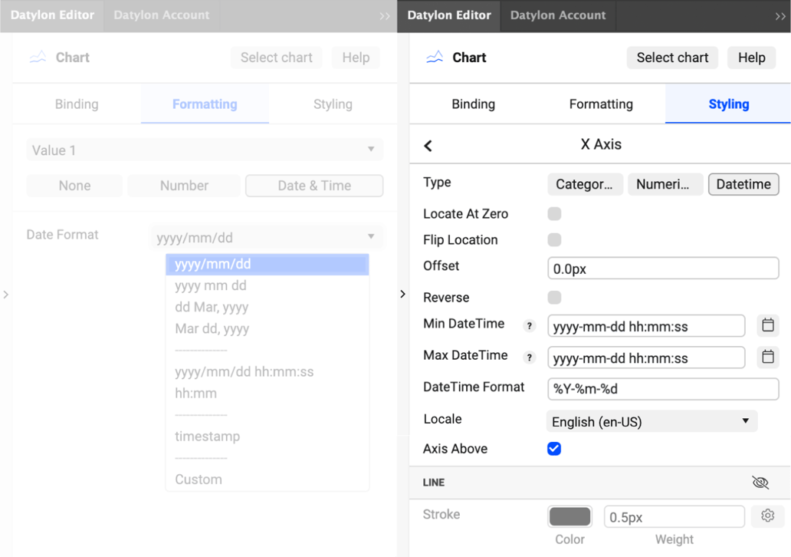Switch to Formatting tab in right panel
Viewport: 791px width, 557px height.
pyautogui.click(x=601, y=104)
